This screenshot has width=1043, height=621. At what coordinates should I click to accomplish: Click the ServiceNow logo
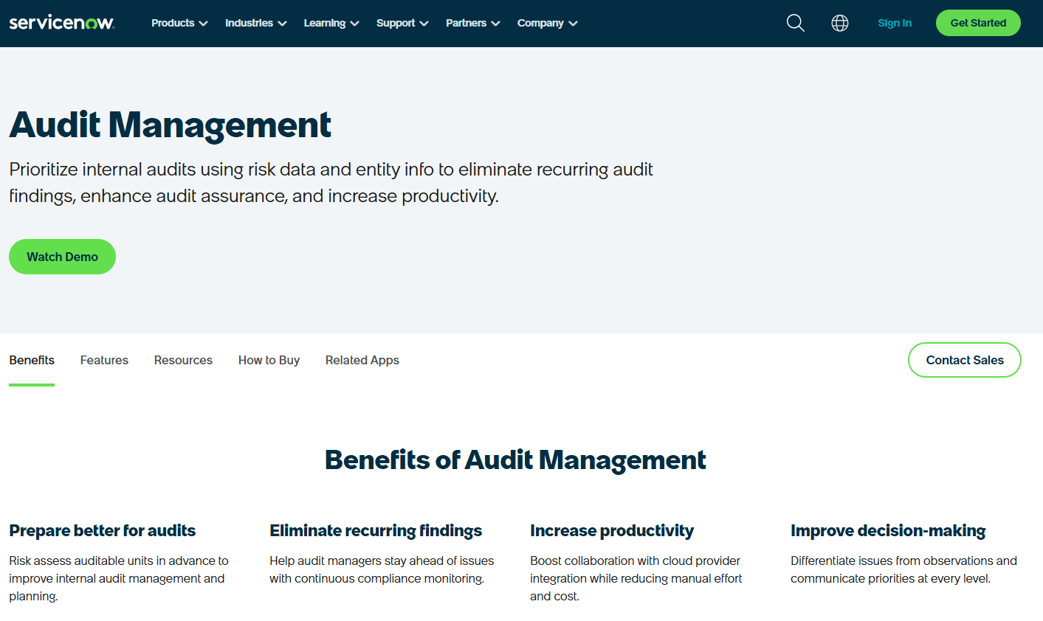(62, 23)
